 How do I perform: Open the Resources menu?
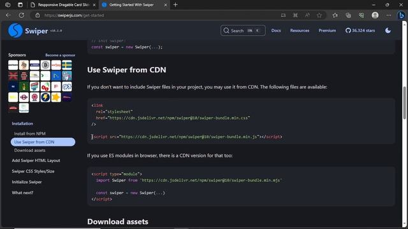tap(300, 31)
